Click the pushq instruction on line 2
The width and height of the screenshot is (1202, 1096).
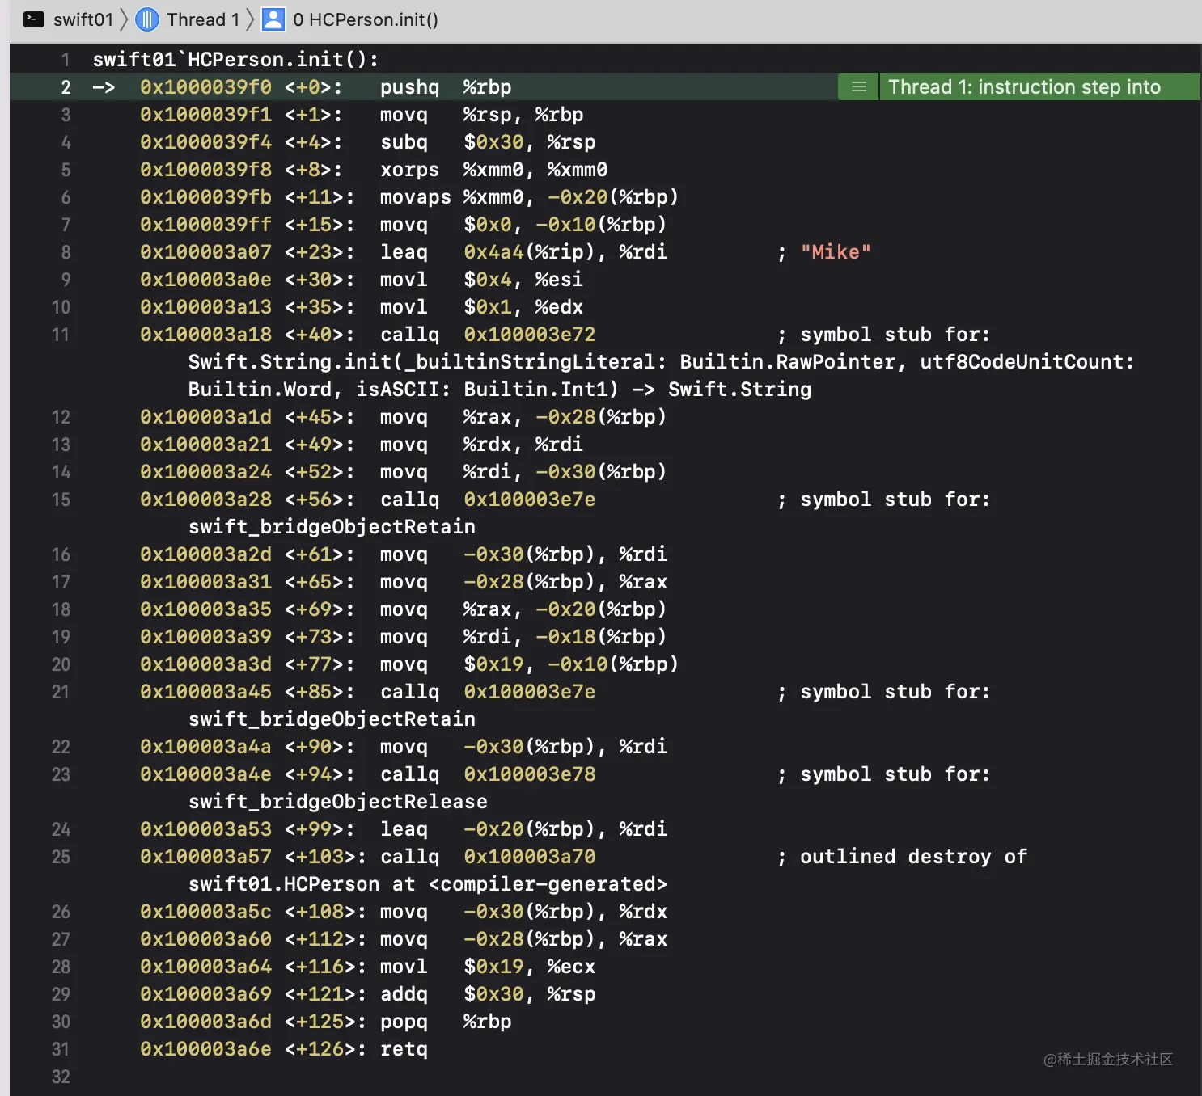[409, 87]
